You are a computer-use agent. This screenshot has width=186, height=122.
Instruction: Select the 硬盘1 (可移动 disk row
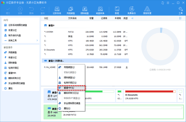pyautogui.click(x=85, y=61)
